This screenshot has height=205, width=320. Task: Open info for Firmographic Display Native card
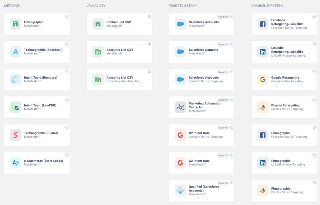click(x=314, y=183)
